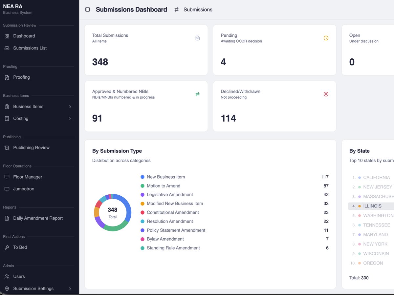
Task: Click the purple Legislative Amendment legend dot
Action: pyautogui.click(x=142, y=195)
